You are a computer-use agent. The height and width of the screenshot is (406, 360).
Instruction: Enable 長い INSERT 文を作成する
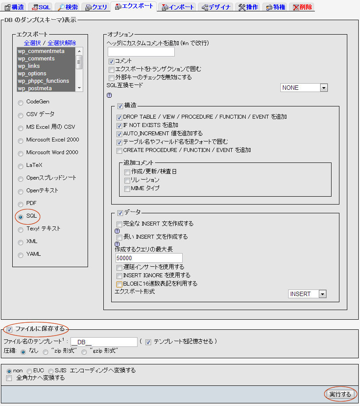click(119, 237)
